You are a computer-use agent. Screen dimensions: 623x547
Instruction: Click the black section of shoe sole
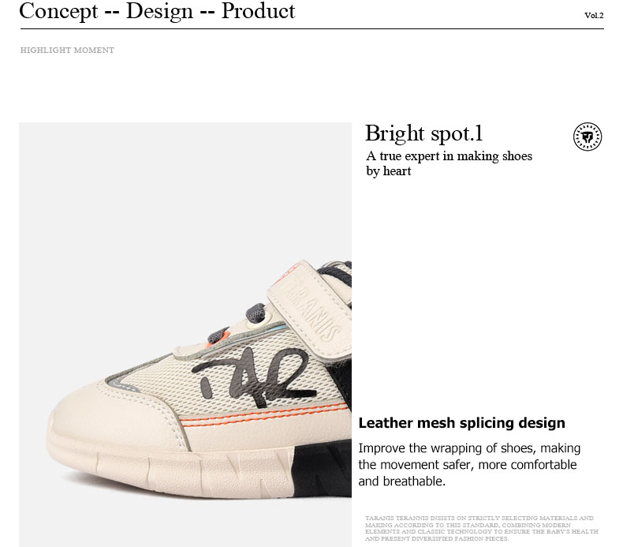(x=323, y=469)
